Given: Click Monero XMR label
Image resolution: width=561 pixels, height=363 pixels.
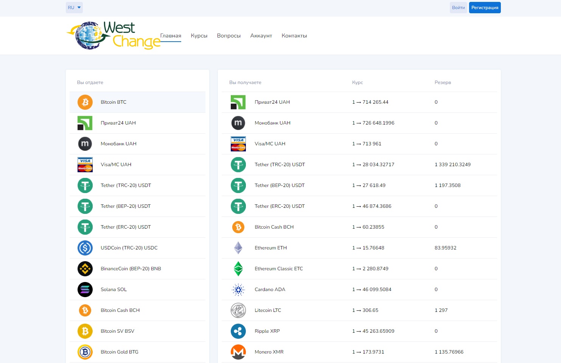Looking at the screenshot, I should tap(269, 352).
